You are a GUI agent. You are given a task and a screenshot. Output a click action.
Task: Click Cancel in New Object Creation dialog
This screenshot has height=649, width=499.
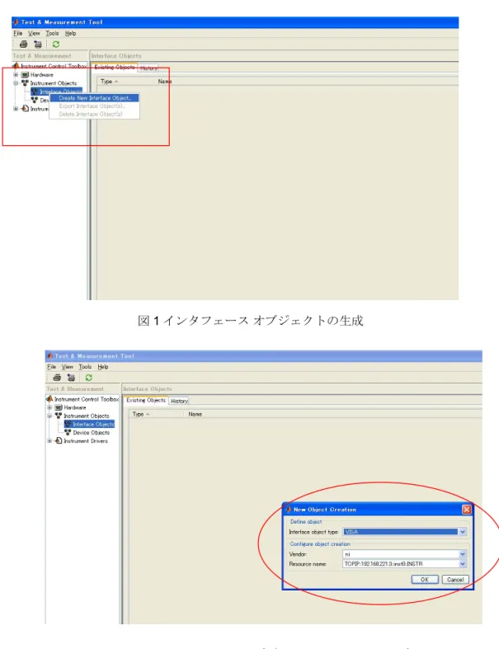point(455,580)
